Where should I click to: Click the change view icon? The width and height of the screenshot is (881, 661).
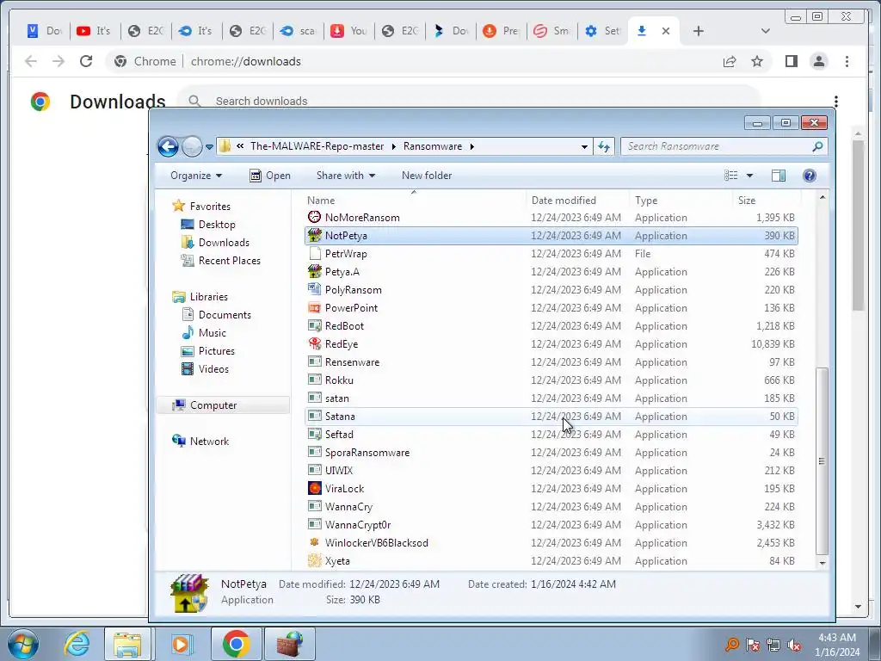coord(731,176)
